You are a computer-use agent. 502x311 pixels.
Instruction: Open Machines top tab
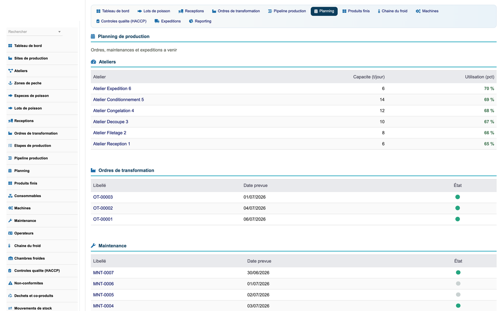click(427, 11)
